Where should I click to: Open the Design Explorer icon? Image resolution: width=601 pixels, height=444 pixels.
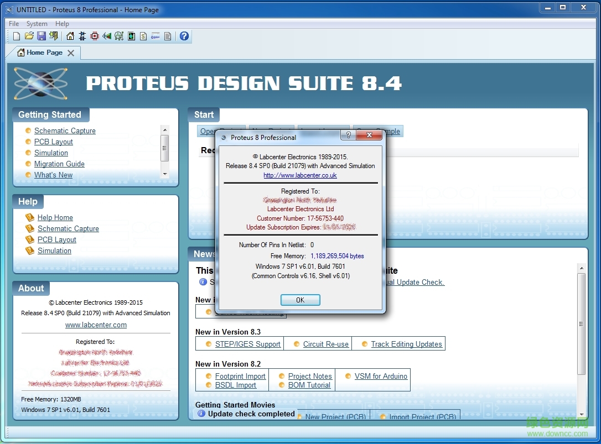coord(131,35)
